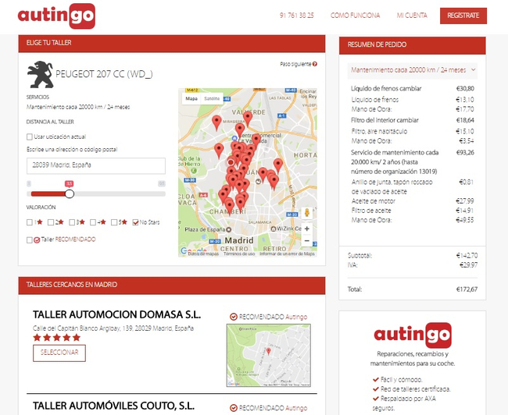Click the Líquido de frenos cambiar line
This screenshot has width=508, height=415.
point(413,89)
